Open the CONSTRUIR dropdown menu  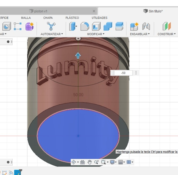point(166,34)
